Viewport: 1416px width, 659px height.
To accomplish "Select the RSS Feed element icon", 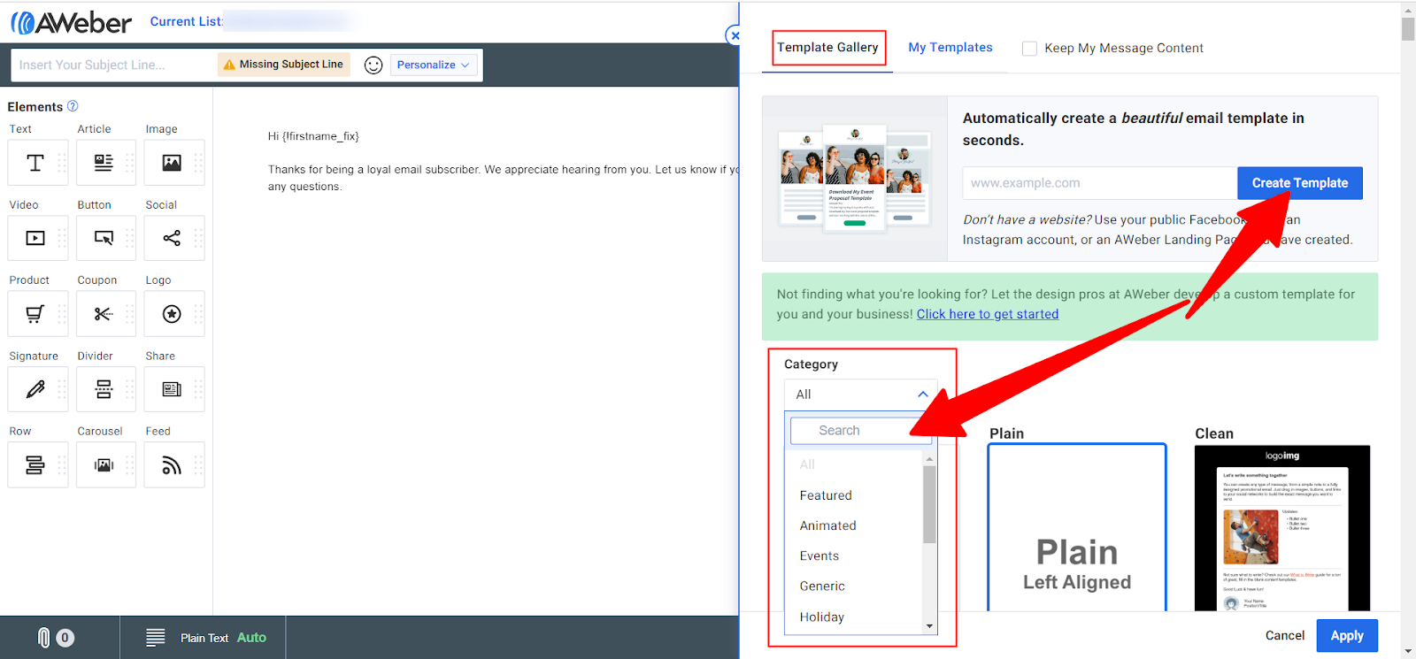I will pyautogui.click(x=172, y=465).
